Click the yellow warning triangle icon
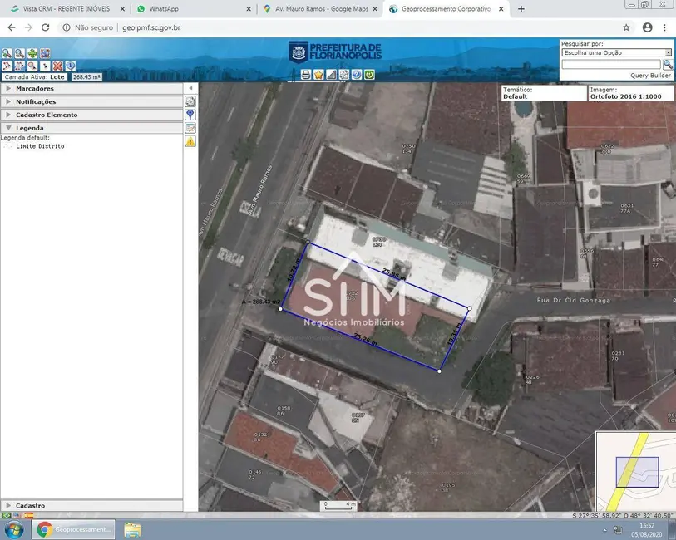 coord(190,142)
